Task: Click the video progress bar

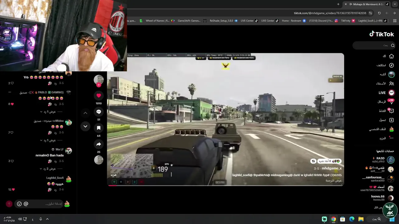Action: click(x=226, y=185)
